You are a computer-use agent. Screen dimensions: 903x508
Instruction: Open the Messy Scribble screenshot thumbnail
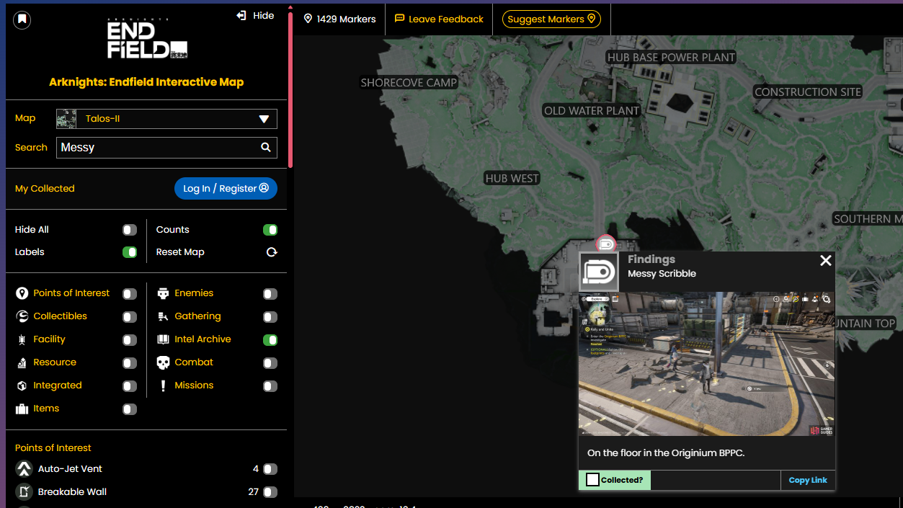point(706,363)
